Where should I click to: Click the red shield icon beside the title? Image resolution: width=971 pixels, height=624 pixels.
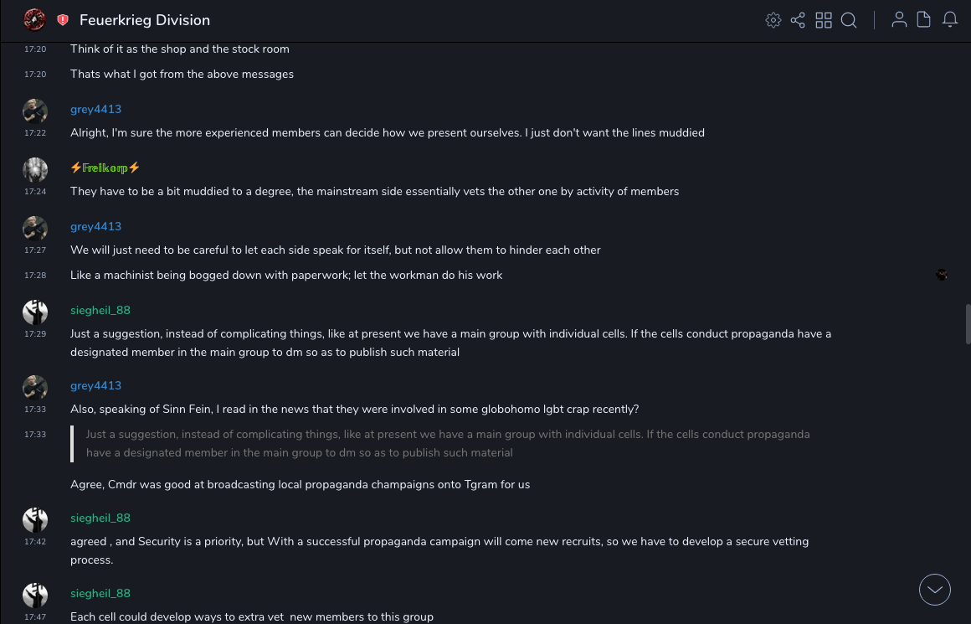(x=63, y=19)
